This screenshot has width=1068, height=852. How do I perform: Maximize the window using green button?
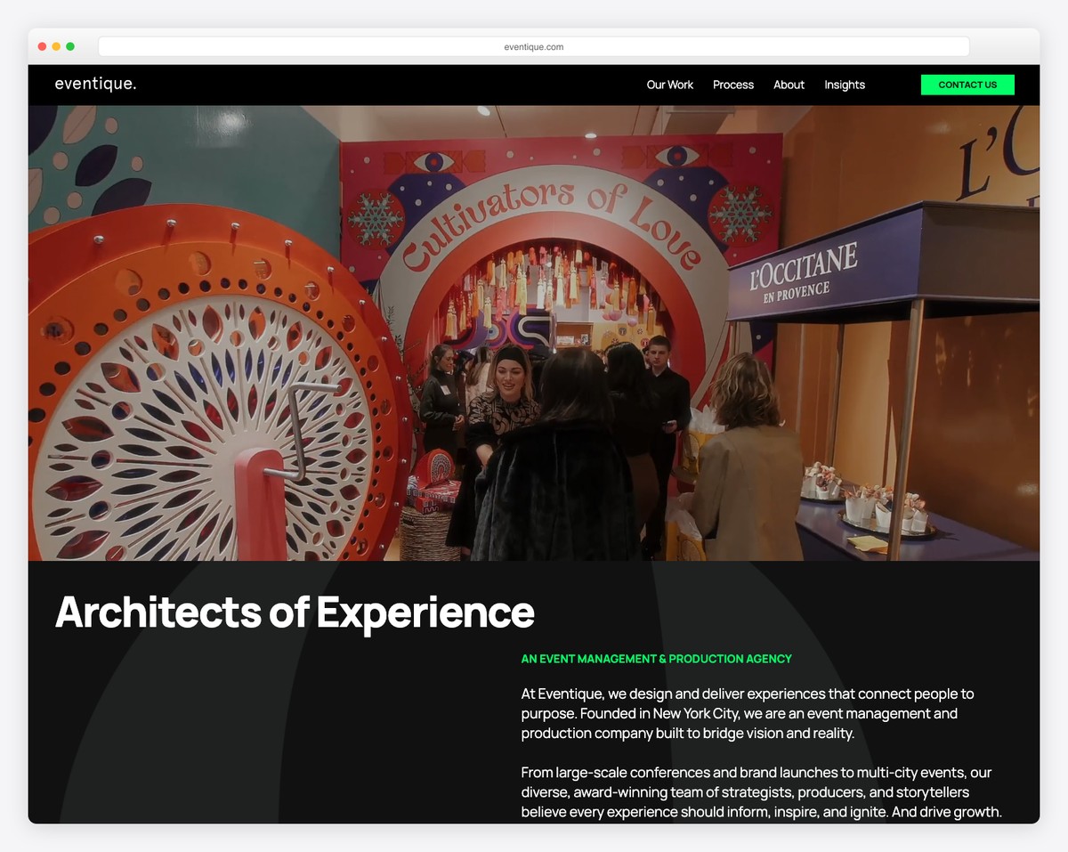pos(70,47)
